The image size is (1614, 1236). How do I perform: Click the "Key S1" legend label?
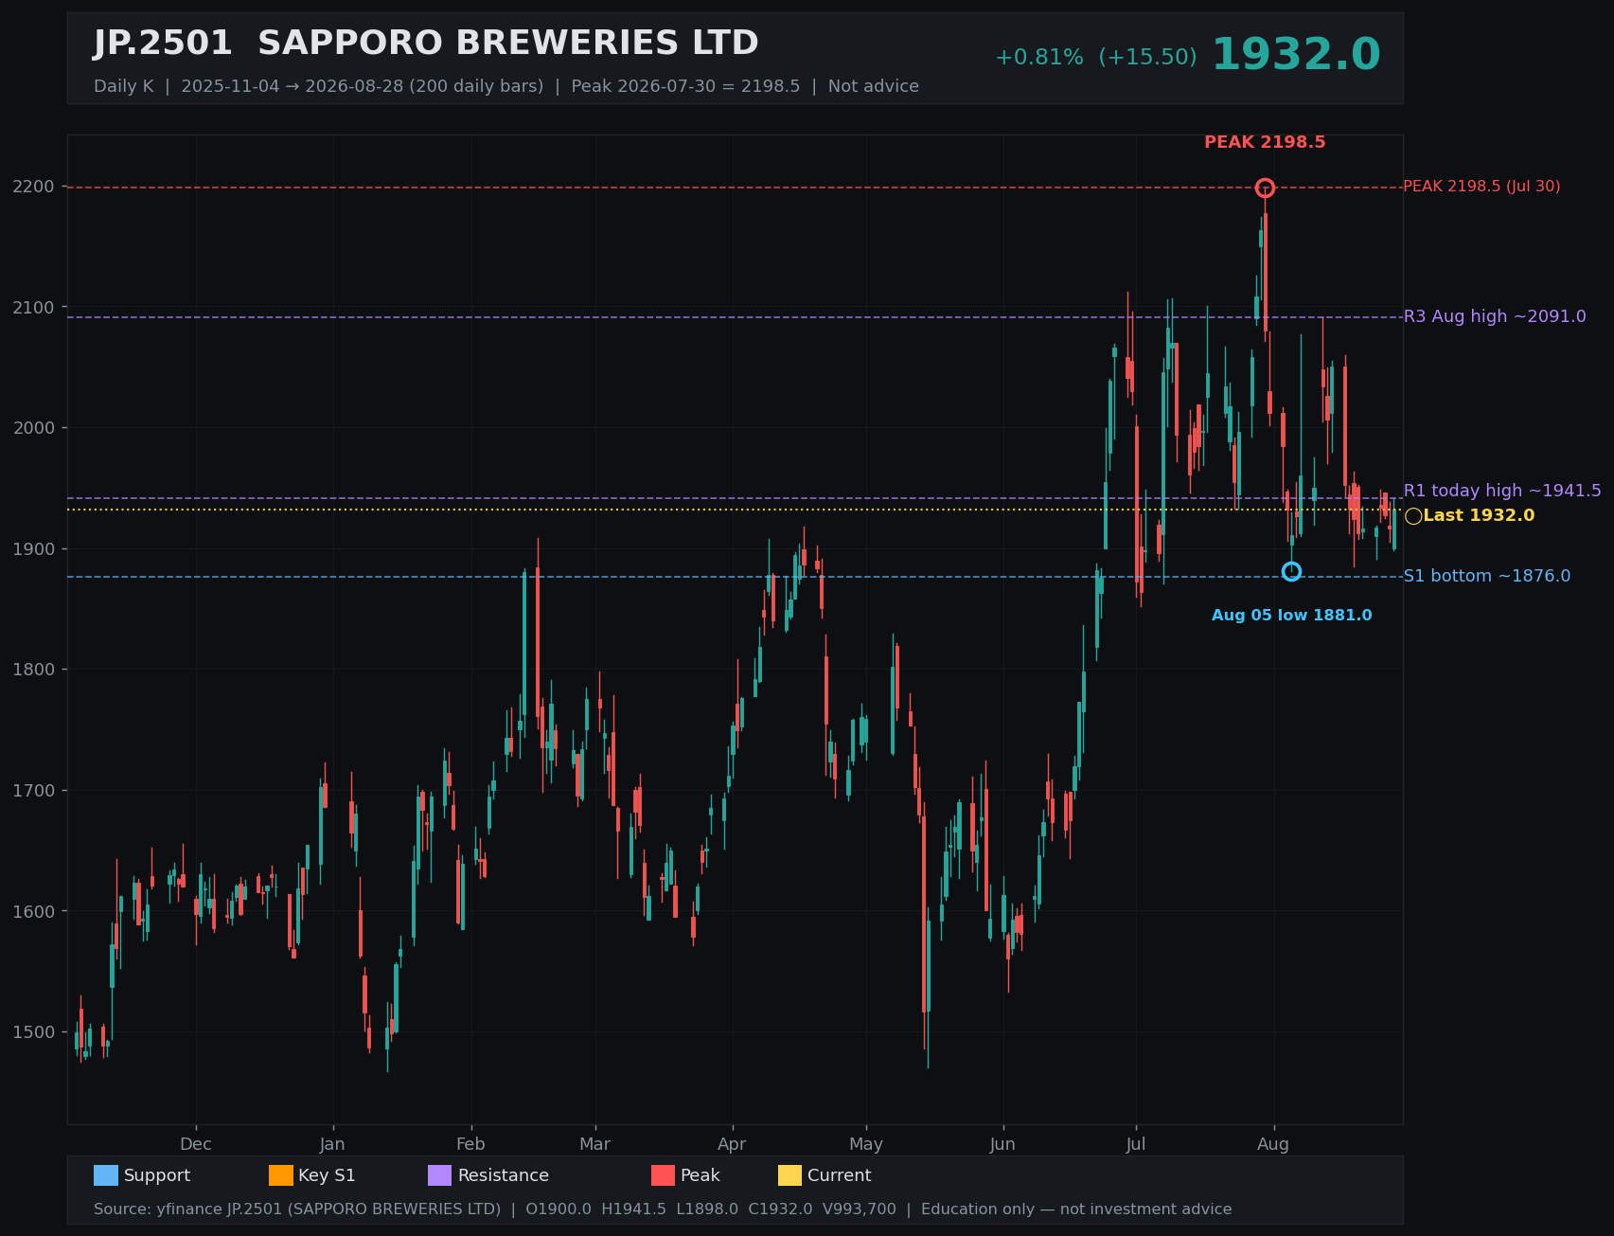pos(327,1175)
